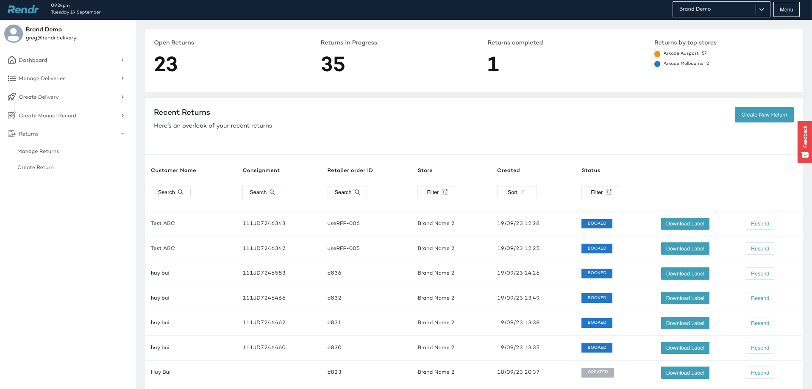Open Create Delivery in sidebar

point(66,97)
